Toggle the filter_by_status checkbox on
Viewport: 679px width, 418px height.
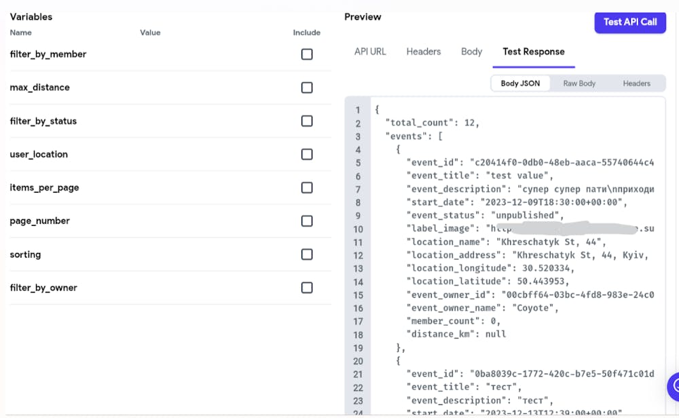306,121
